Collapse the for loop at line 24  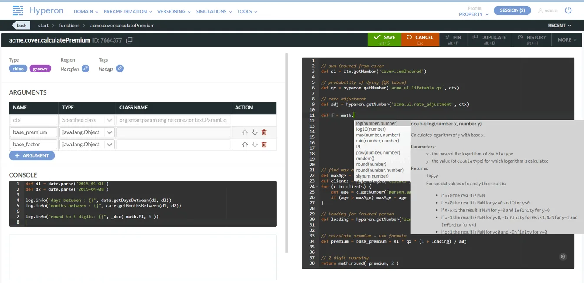(317, 187)
